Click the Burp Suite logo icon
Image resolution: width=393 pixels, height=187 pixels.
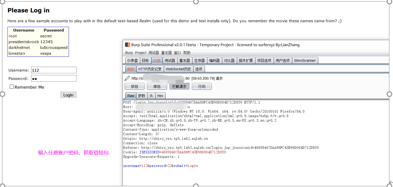(x=128, y=45)
